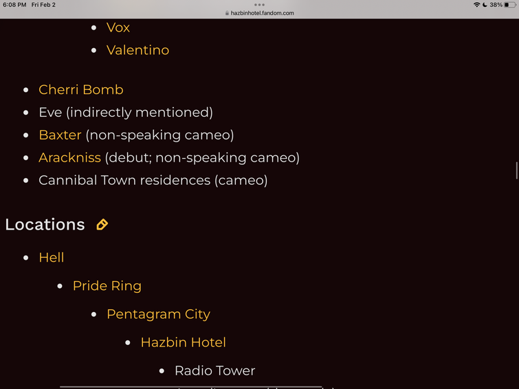The image size is (519, 389).
Task: Go to the Pride Ring page
Action: pos(107,286)
